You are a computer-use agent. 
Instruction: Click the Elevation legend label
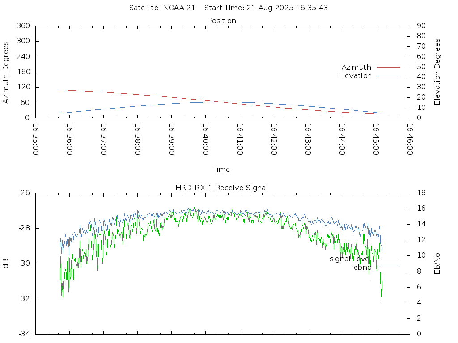click(x=355, y=76)
